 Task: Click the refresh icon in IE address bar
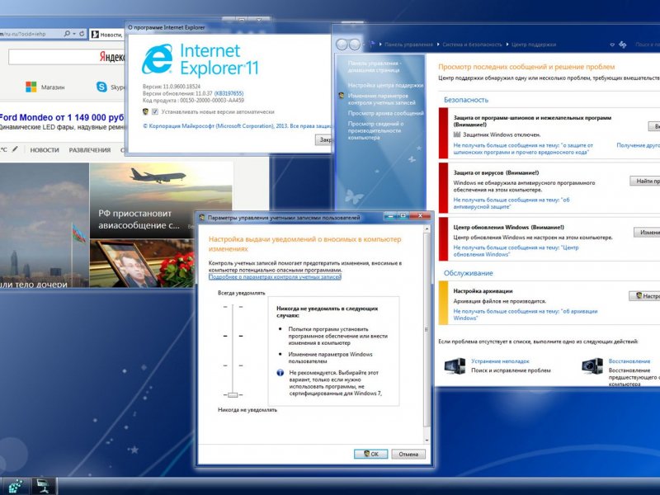point(82,34)
